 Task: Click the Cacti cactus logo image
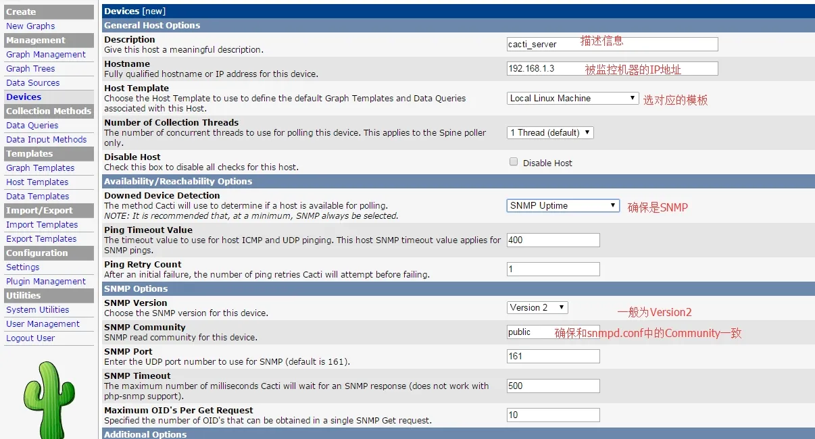coord(48,400)
